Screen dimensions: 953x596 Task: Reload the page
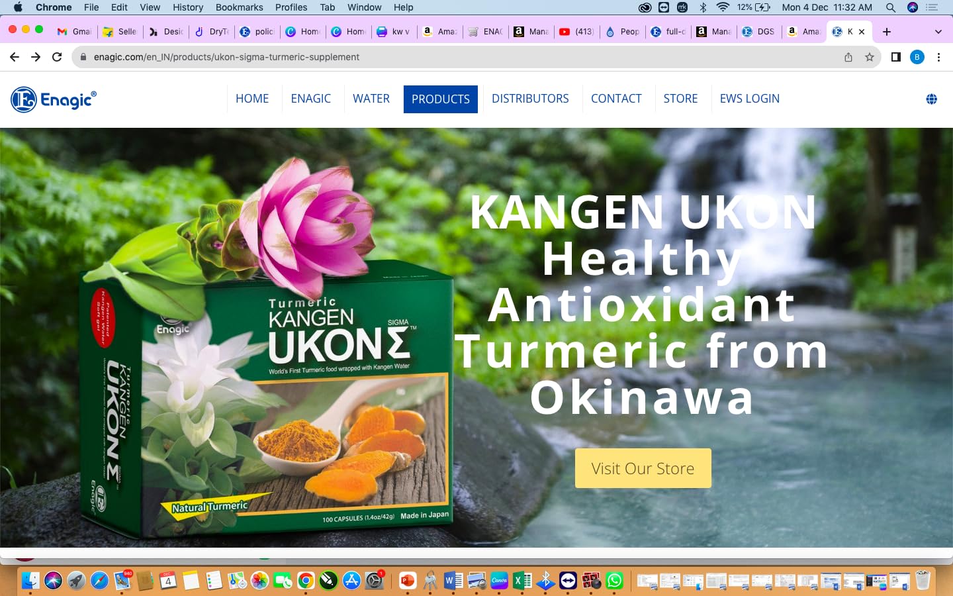point(57,57)
